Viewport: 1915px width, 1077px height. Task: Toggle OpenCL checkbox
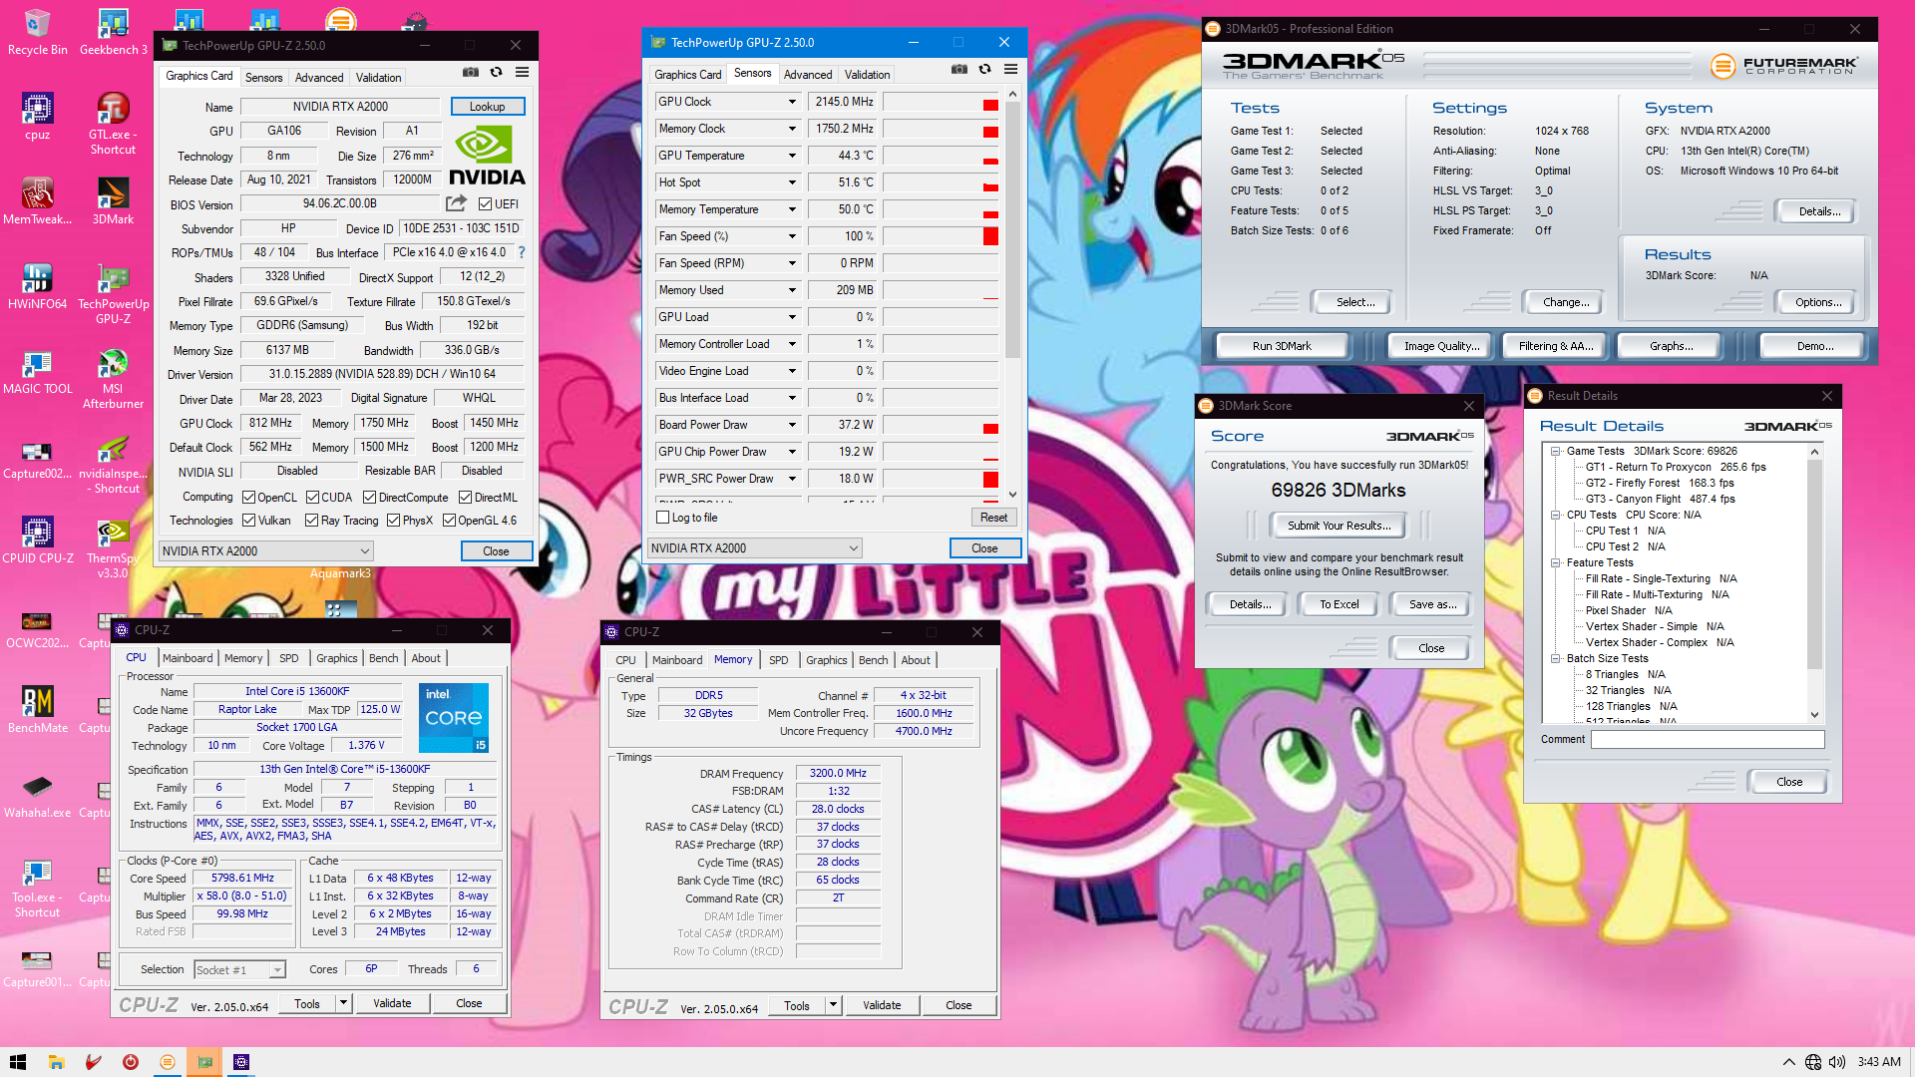pyautogui.click(x=248, y=498)
